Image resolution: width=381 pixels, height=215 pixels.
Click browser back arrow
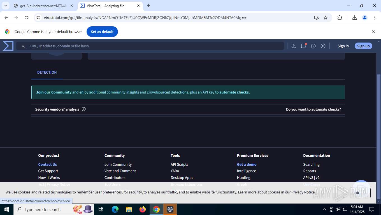pyautogui.click(x=6, y=18)
